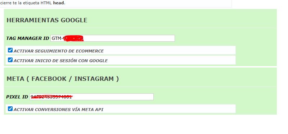Click empty space in the Meta API conversions row
Screen dimensions: 288x134
(x=169, y=109)
